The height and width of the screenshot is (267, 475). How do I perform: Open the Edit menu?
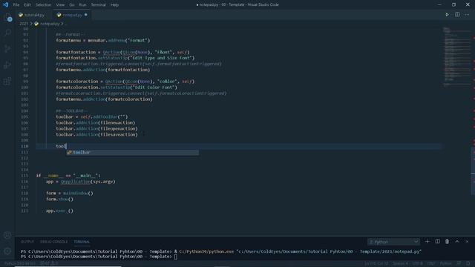[27, 5]
